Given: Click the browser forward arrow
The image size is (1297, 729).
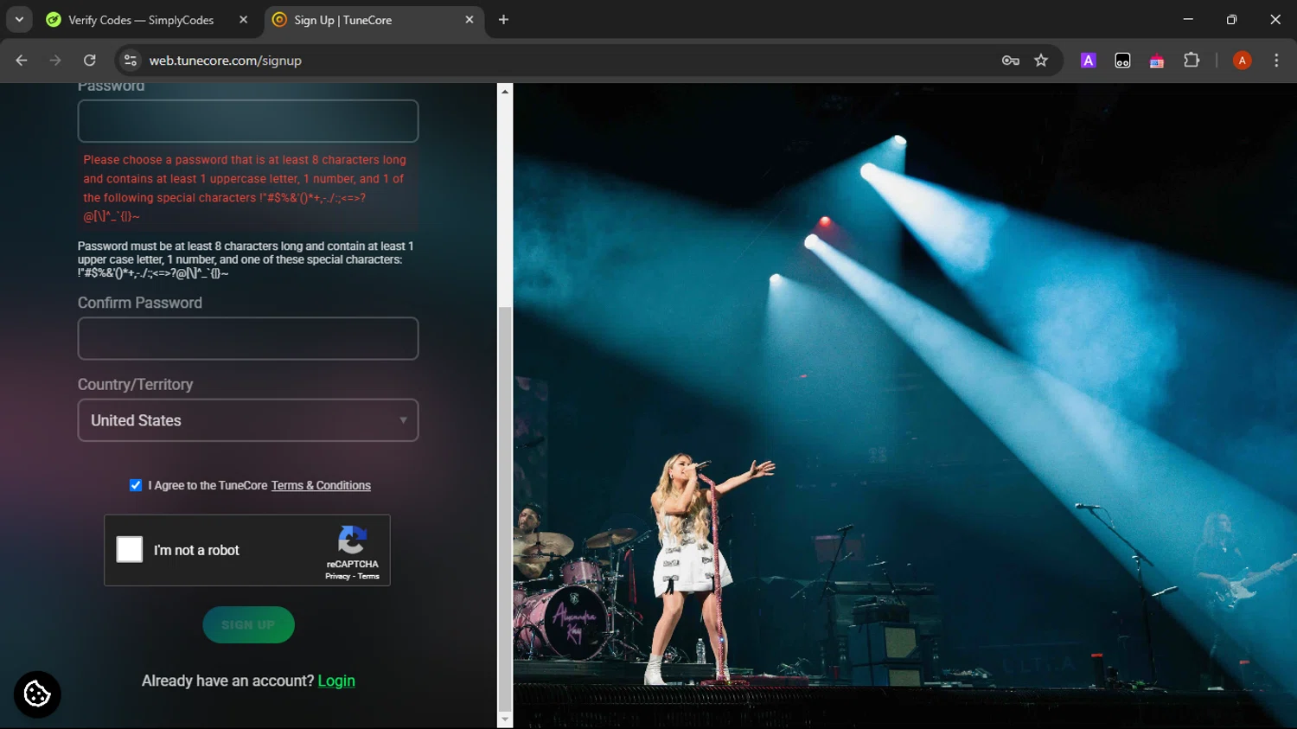Looking at the screenshot, I should pyautogui.click(x=55, y=61).
